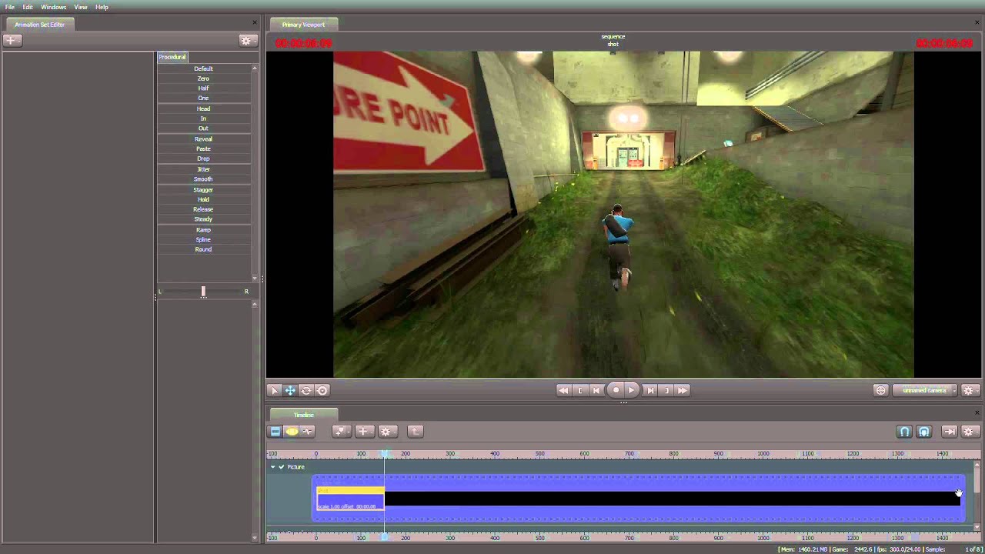Select the viewport selection arrow tool

275,390
